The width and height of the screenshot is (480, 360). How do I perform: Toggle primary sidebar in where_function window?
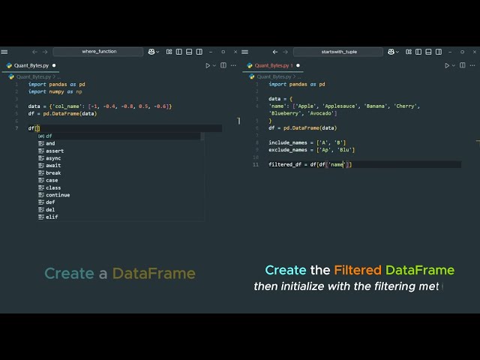pos(179,52)
